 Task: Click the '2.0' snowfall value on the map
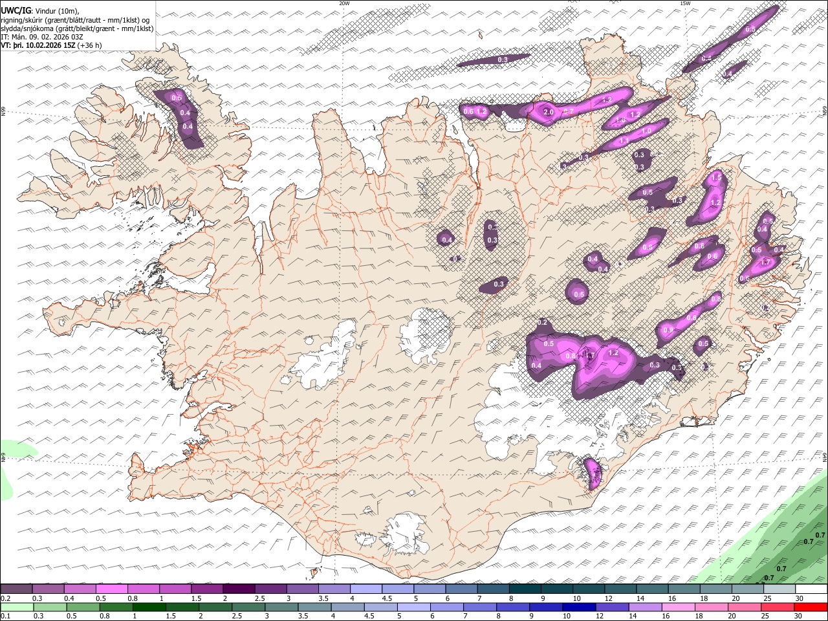click(549, 112)
